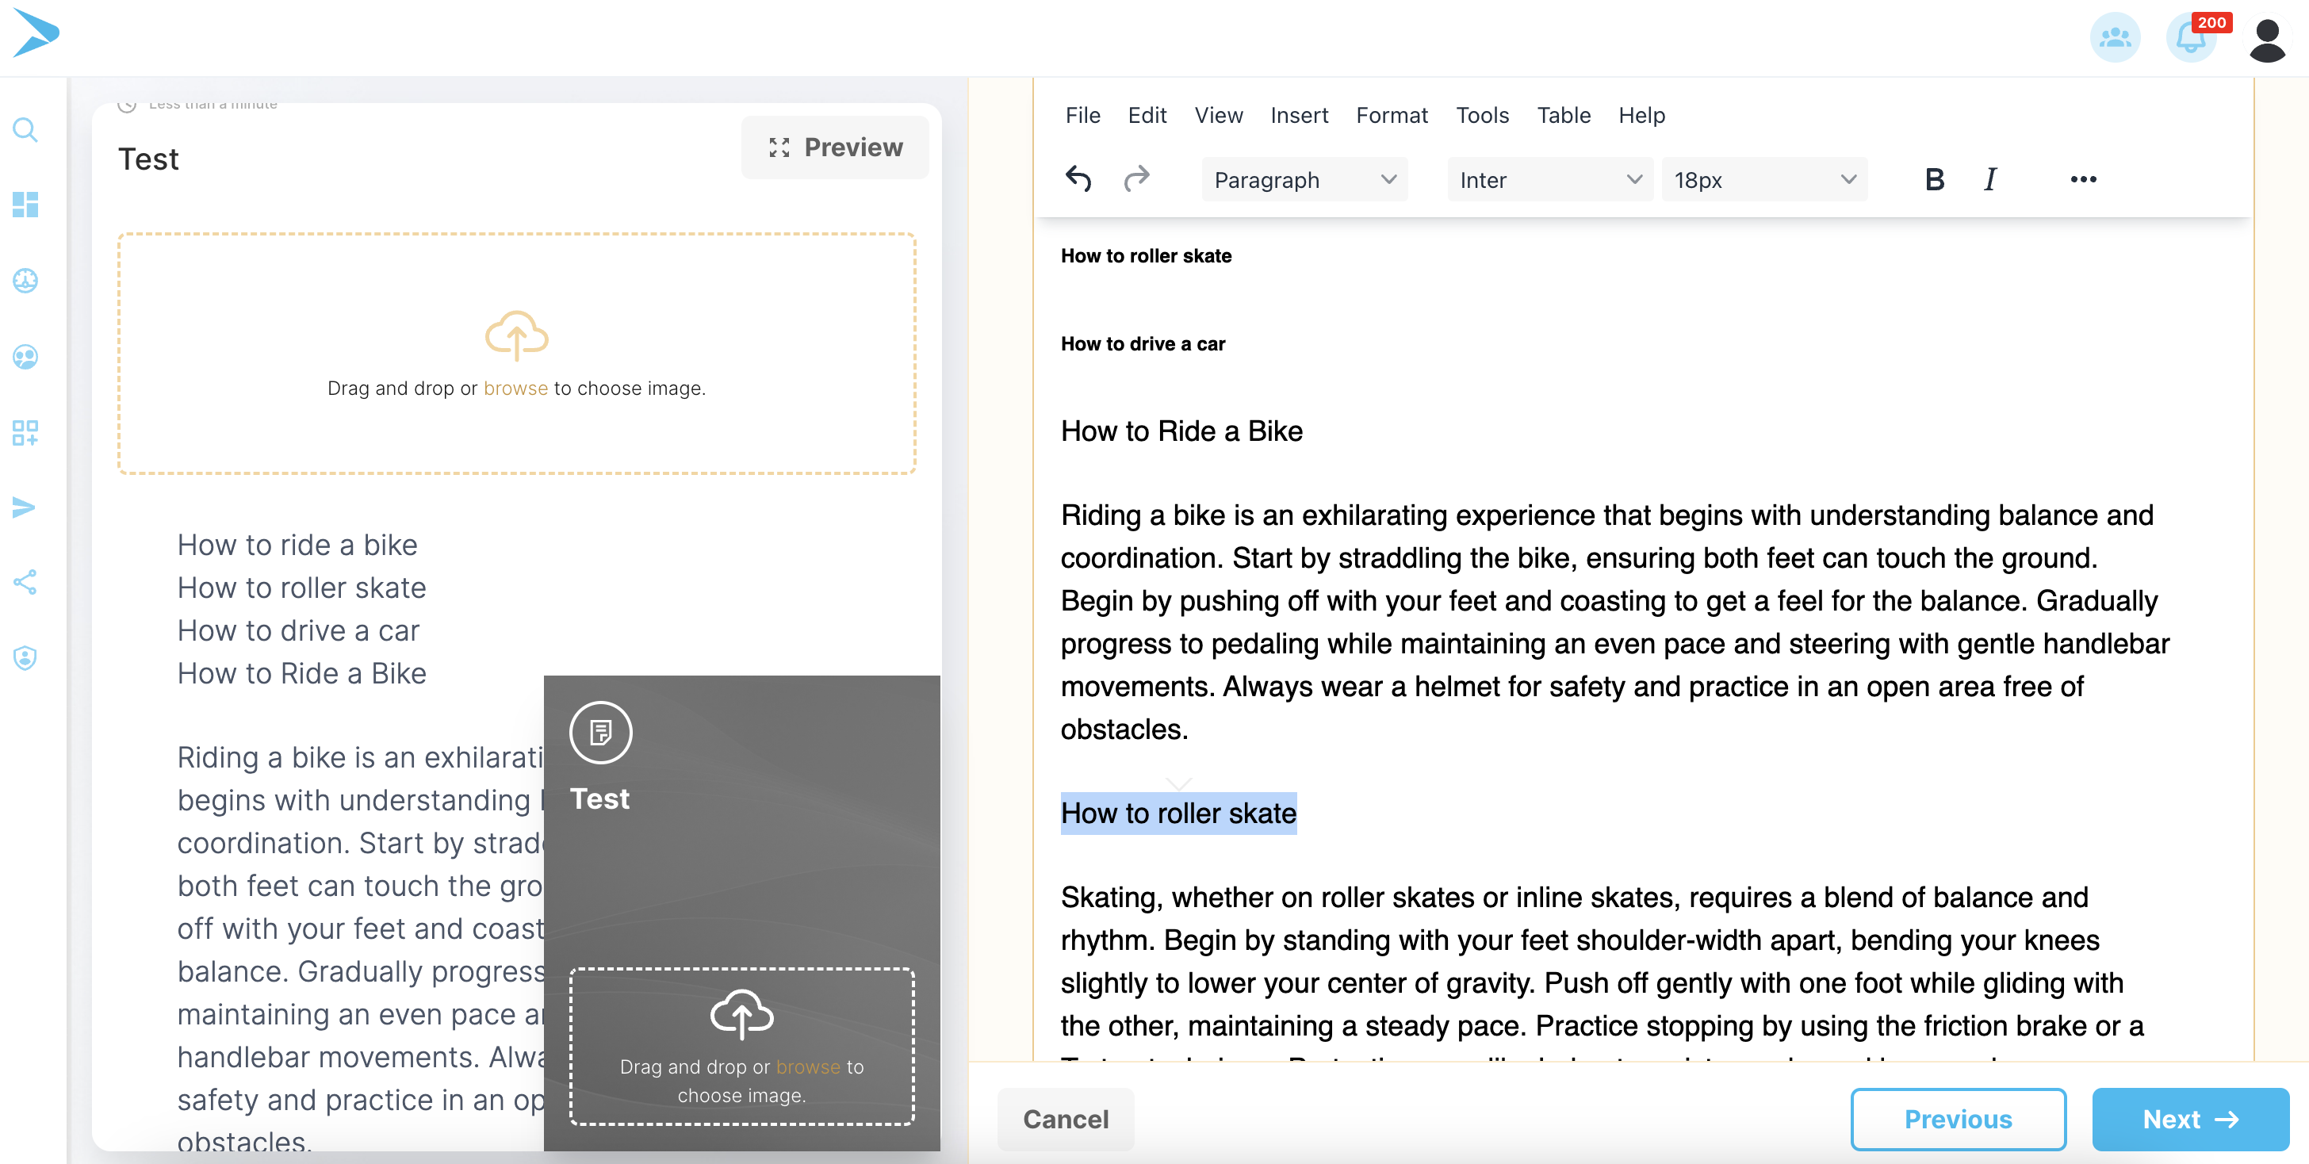Toggle bold formatting
Image resolution: width=2309 pixels, height=1164 pixels.
pyautogui.click(x=1934, y=179)
